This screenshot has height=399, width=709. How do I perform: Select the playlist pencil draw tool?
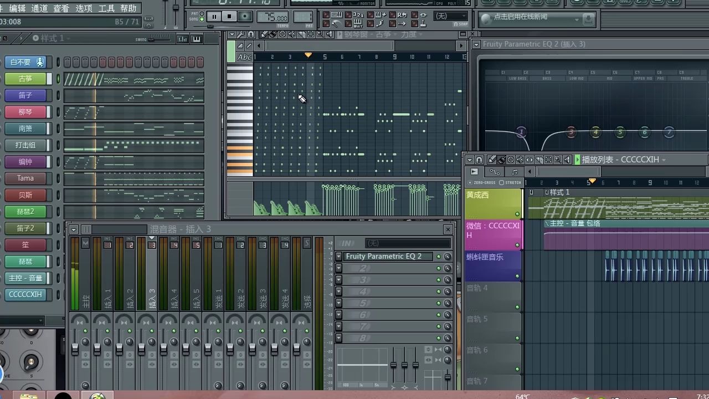[x=492, y=160]
